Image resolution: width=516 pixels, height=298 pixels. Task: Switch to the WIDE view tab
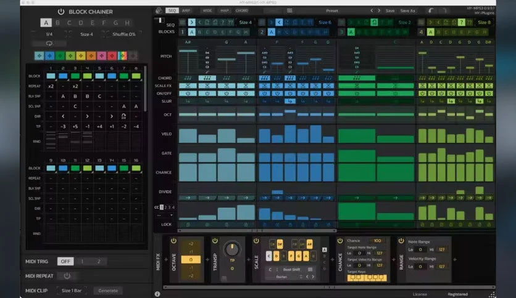pyautogui.click(x=207, y=10)
